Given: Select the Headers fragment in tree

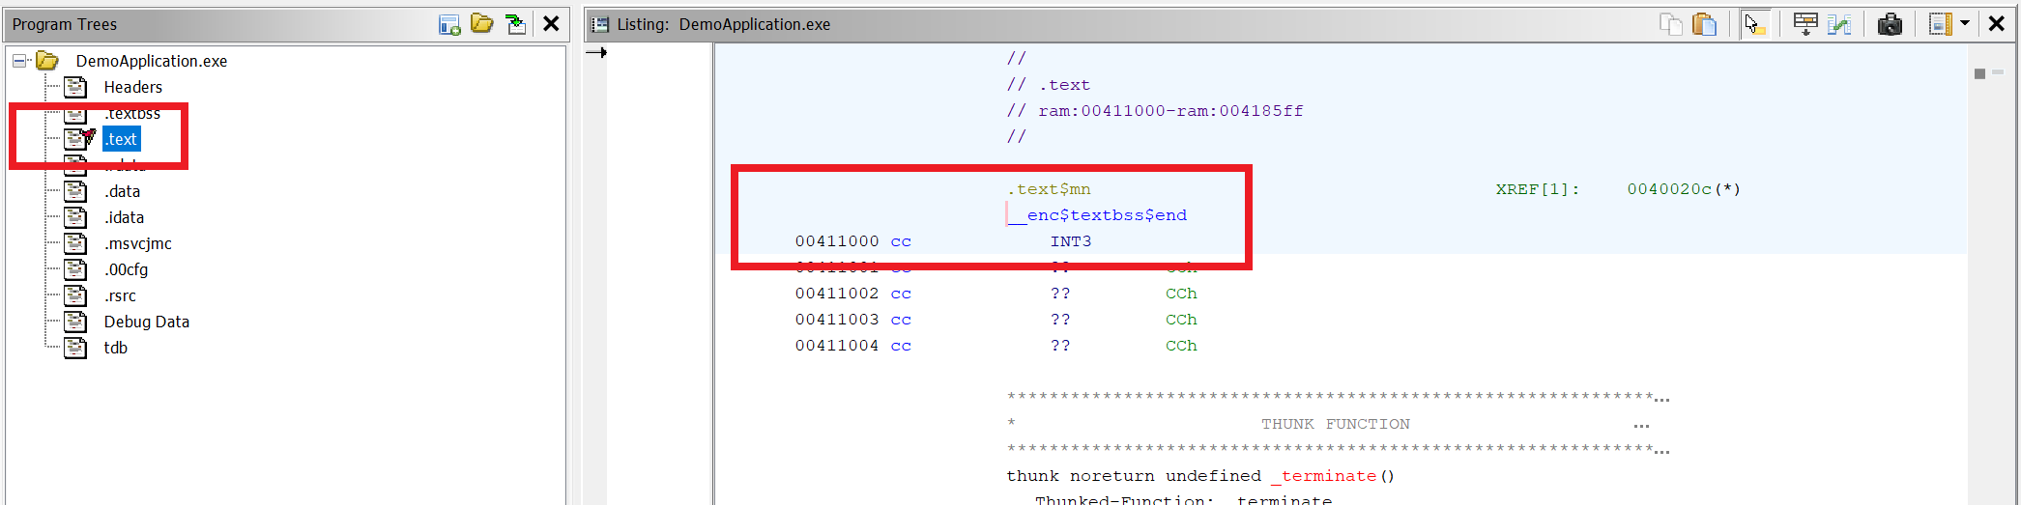Looking at the screenshot, I should 132,87.
